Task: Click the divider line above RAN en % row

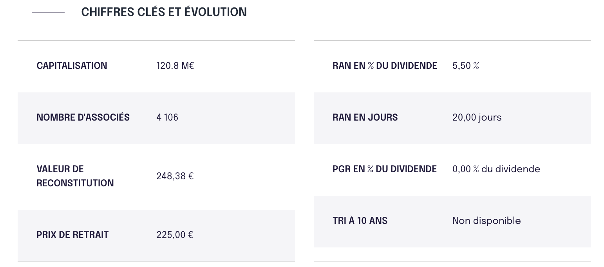Action: (x=452, y=40)
